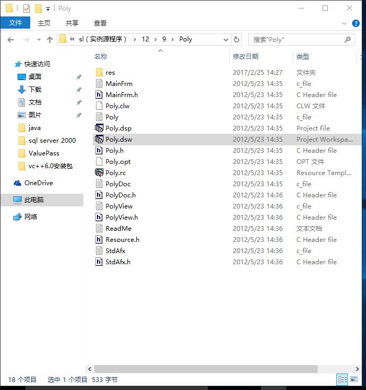The image size is (366, 390).
Task: Switch to large thumbnails view icon
Action: [354, 379]
